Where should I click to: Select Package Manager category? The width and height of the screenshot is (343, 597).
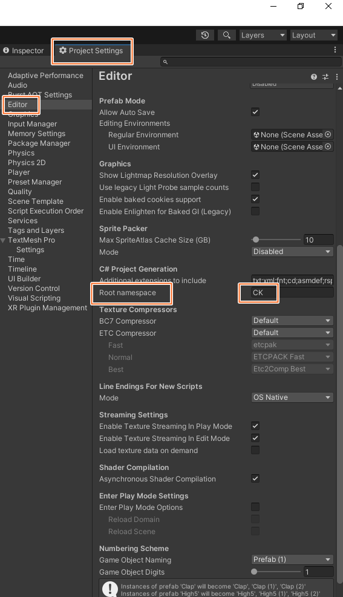pos(39,143)
